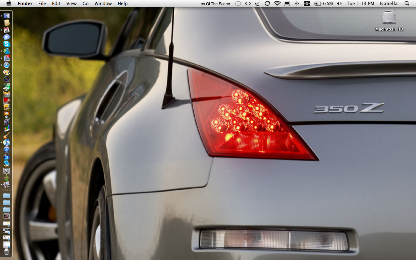Select the Macintosh HD desktop drive
416x260 pixels.
coord(389,20)
